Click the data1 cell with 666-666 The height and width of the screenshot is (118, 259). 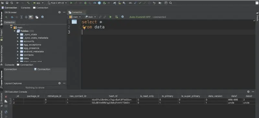click(x=235, y=100)
